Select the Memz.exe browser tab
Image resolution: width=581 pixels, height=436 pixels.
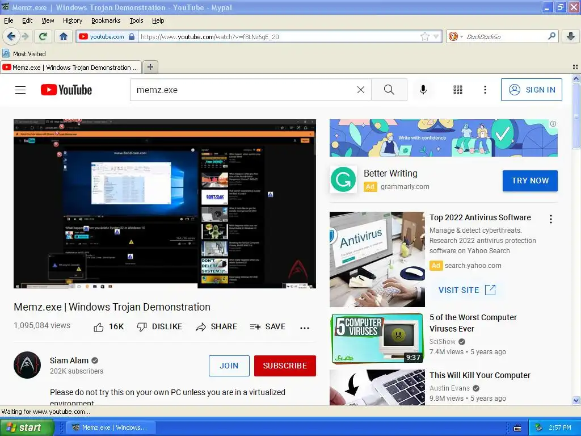tap(71, 67)
